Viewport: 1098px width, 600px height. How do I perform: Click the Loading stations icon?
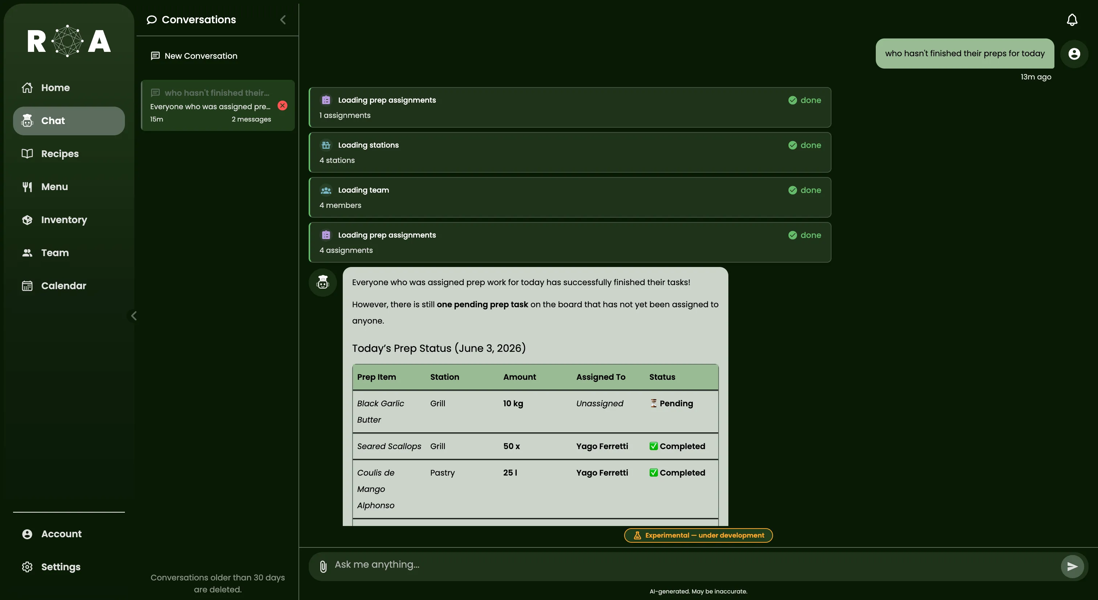(x=326, y=145)
